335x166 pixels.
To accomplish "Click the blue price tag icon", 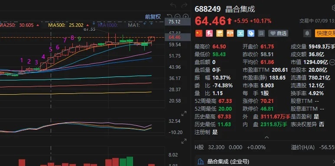I will pos(251,33).
